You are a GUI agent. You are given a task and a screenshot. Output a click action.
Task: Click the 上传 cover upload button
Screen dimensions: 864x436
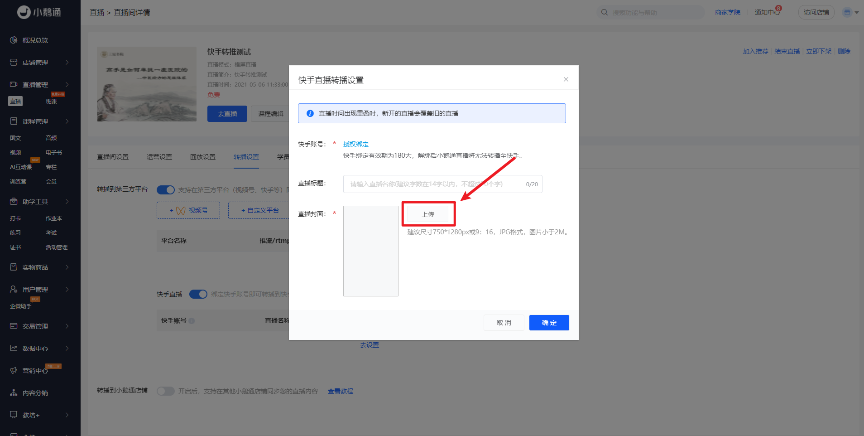coord(428,214)
